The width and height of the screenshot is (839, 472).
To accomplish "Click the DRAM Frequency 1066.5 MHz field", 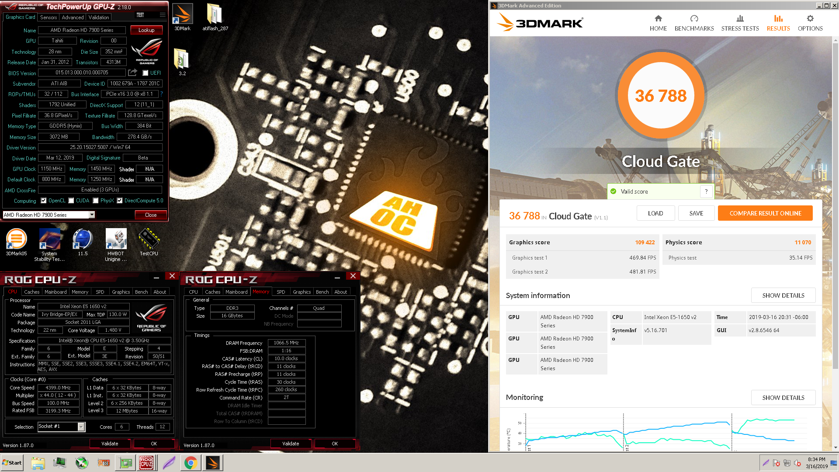I will click(286, 343).
